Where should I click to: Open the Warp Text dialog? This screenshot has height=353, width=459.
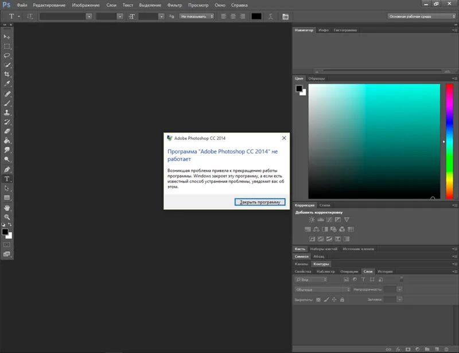pyautogui.click(x=271, y=17)
